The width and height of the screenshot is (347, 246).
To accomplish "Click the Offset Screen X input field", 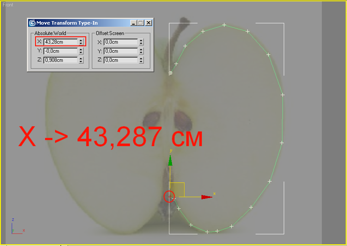I will (121, 42).
